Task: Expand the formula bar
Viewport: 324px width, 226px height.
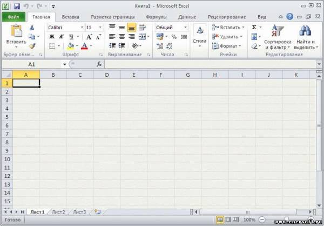Action: coord(319,64)
